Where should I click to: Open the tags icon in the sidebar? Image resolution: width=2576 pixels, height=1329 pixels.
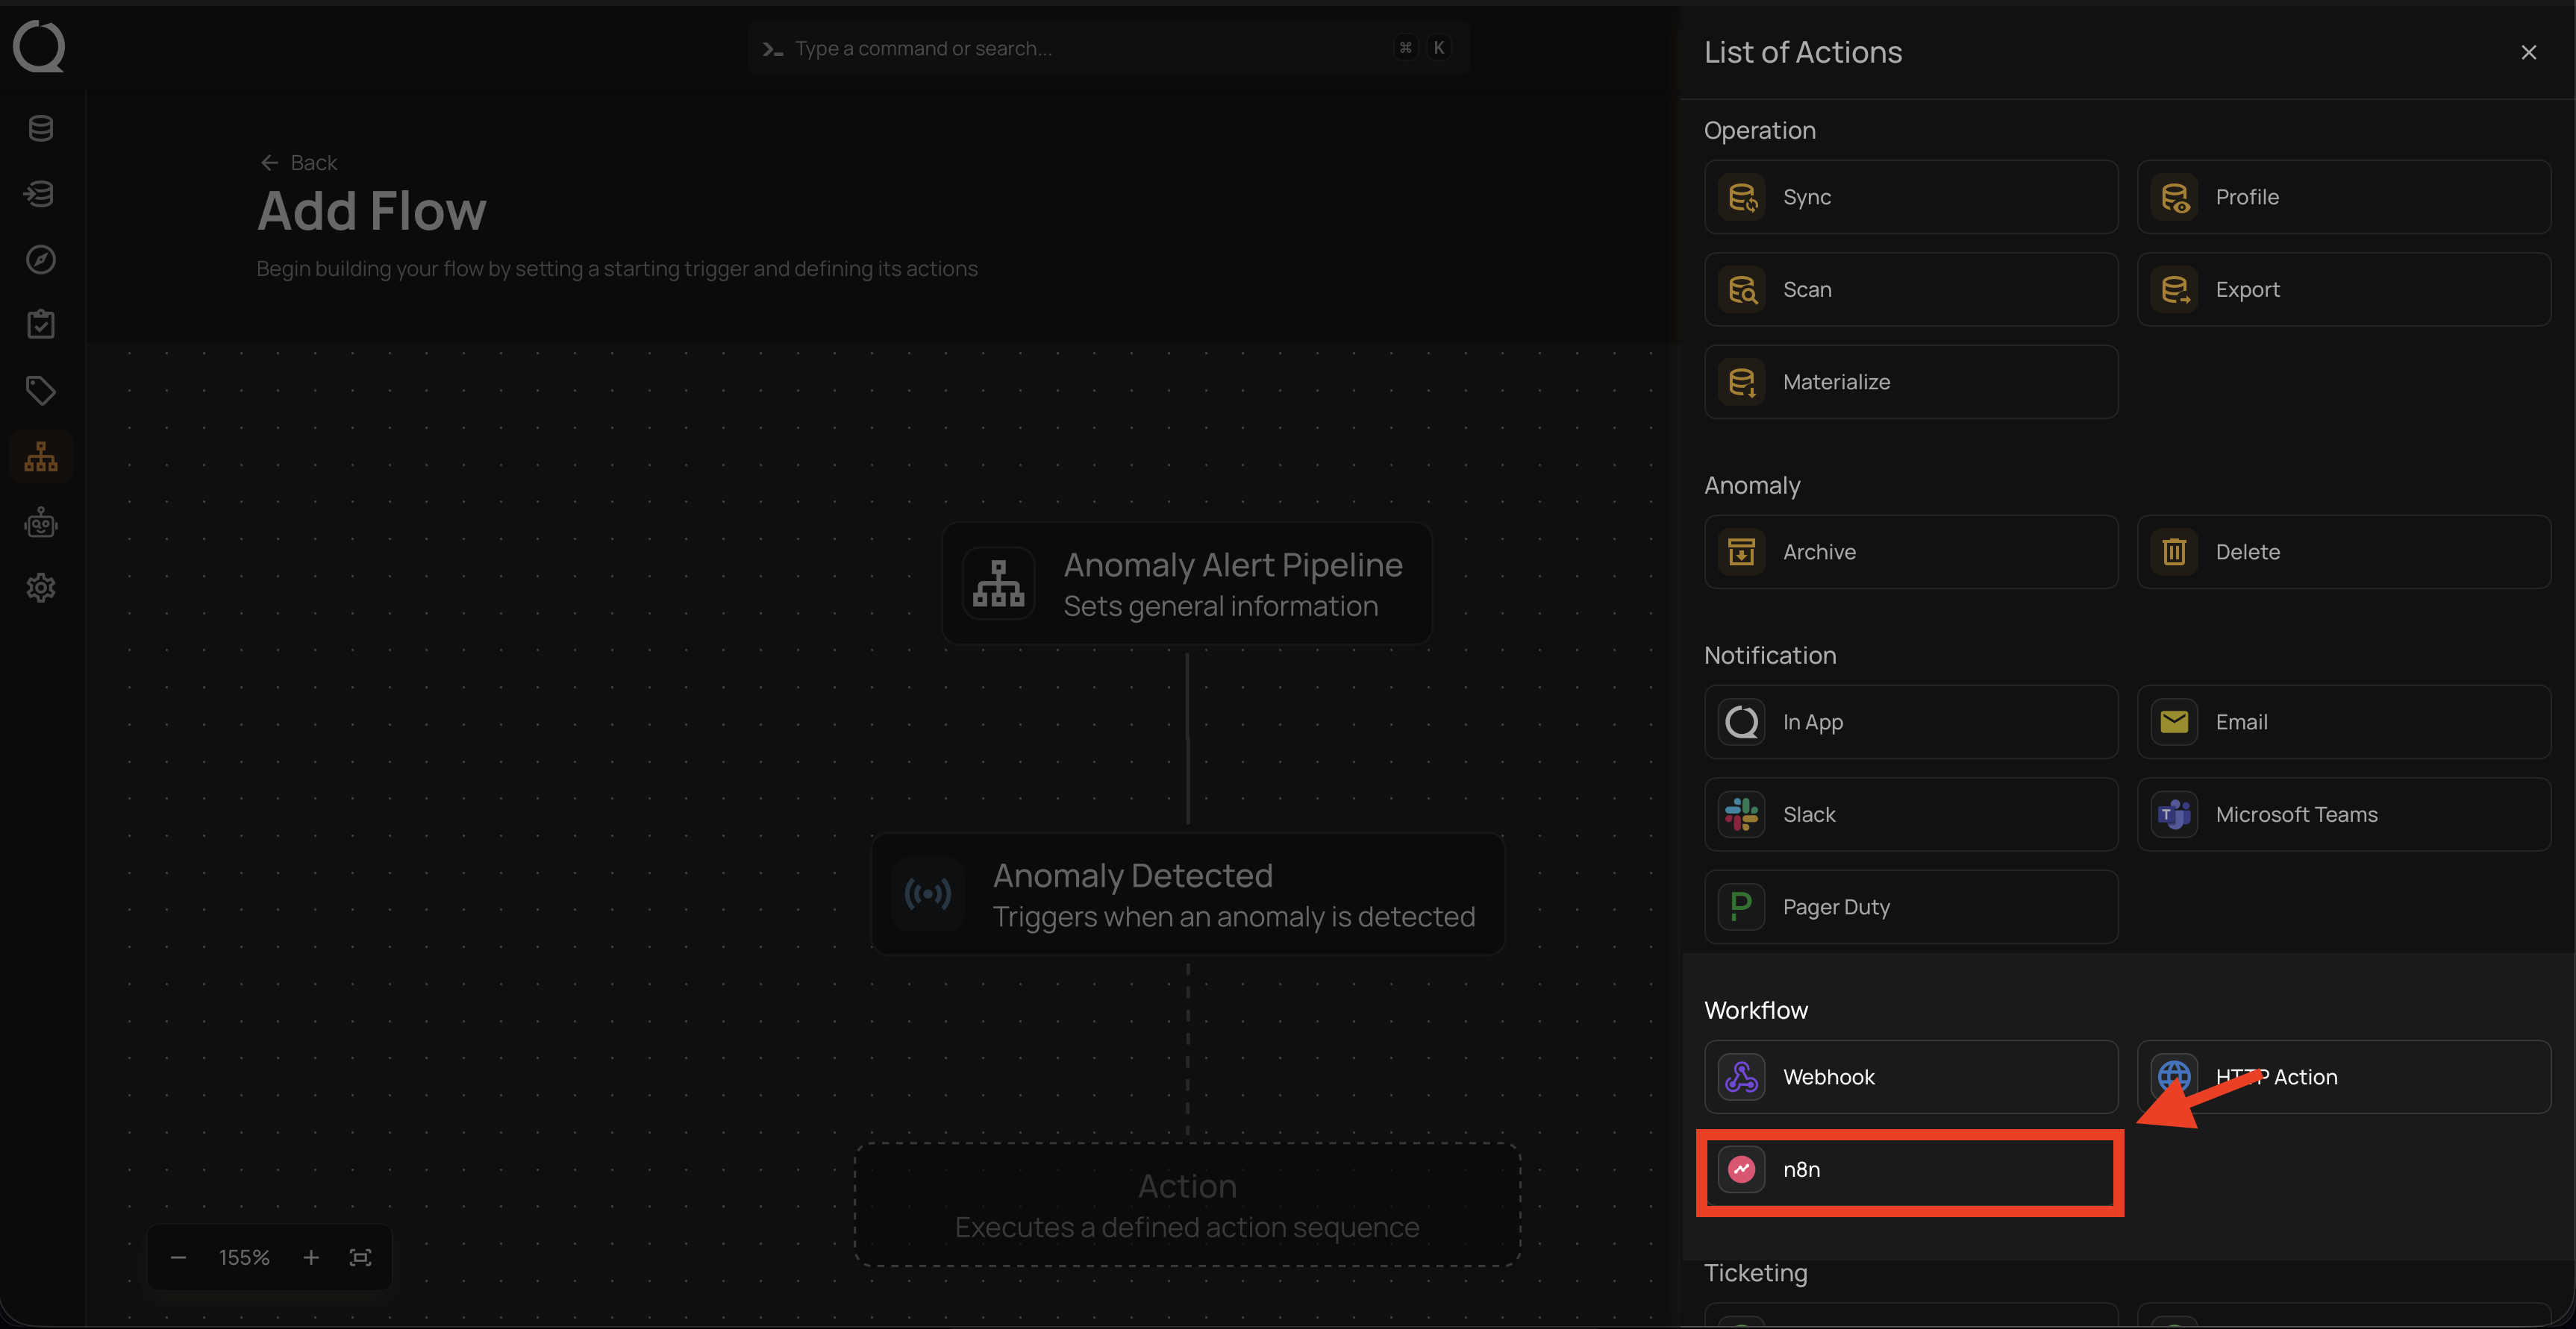coord(40,391)
